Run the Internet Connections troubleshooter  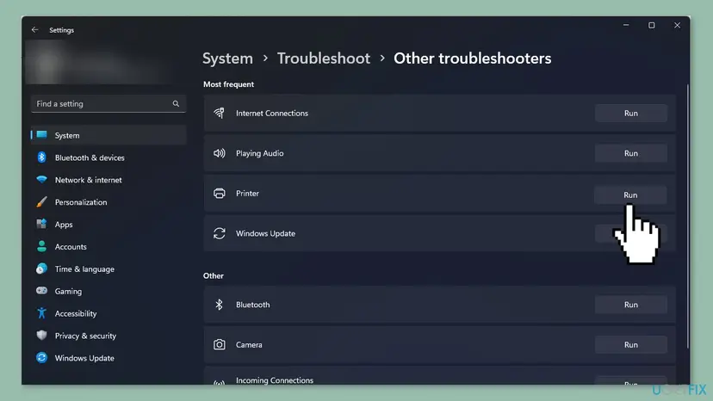[630, 114]
